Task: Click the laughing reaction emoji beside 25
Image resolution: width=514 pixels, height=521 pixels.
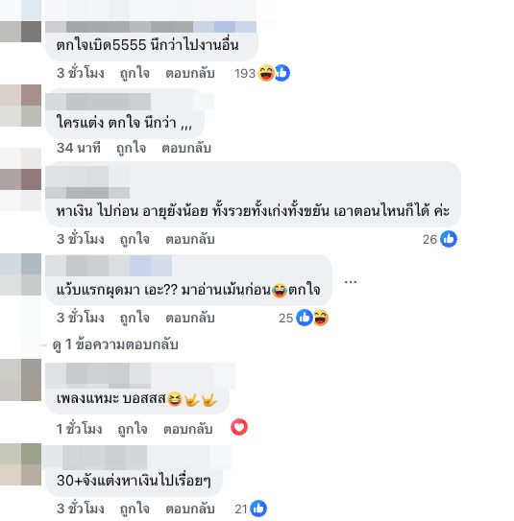Action: tap(321, 318)
